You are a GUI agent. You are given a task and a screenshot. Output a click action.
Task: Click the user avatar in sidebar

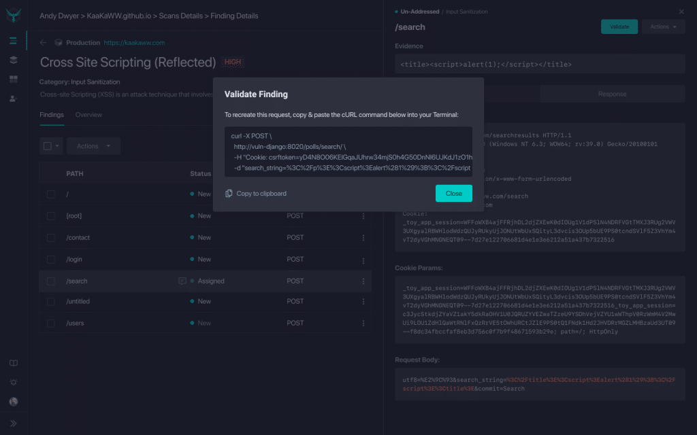(x=14, y=402)
